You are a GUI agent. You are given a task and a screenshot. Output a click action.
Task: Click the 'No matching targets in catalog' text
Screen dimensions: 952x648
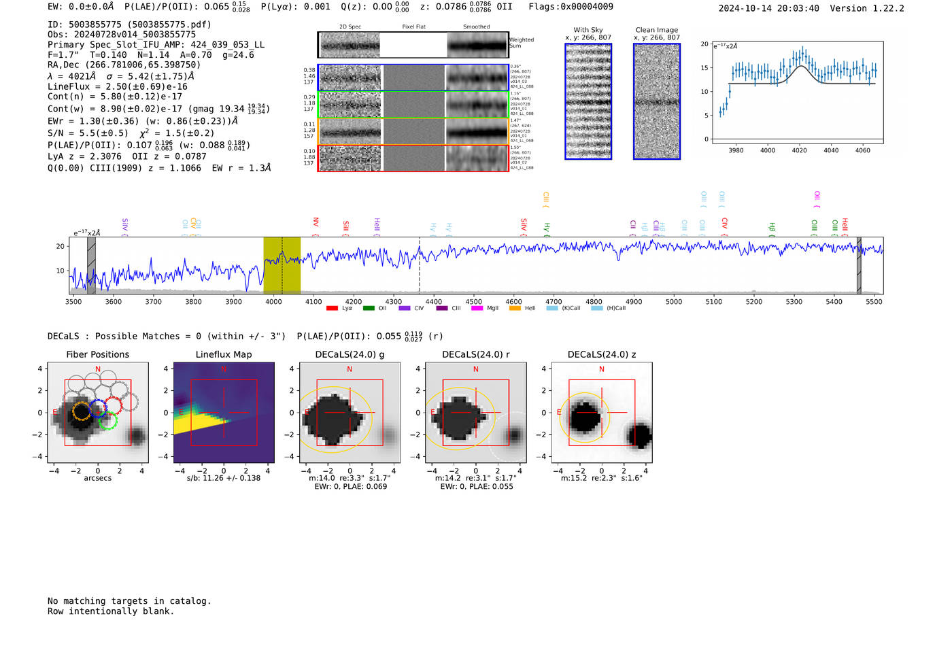coord(129,601)
